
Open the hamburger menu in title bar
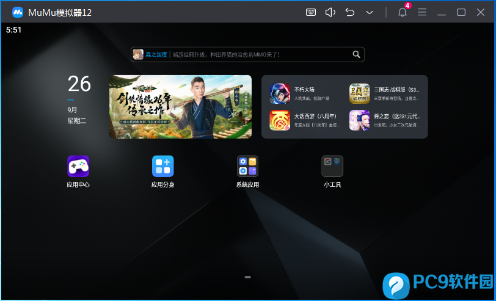pyautogui.click(x=422, y=12)
